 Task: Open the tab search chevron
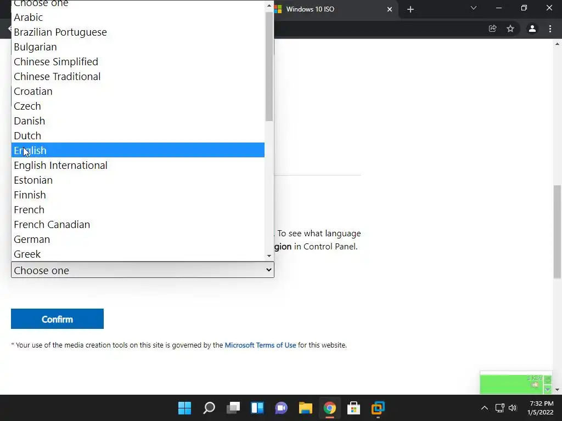point(474,8)
